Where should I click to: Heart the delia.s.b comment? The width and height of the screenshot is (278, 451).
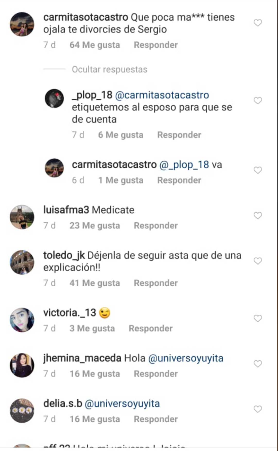tap(258, 409)
